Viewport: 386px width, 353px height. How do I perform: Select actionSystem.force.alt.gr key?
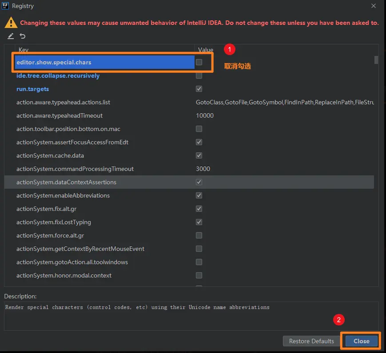click(50, 235)
